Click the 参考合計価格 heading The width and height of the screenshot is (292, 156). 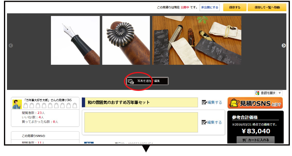245,117
